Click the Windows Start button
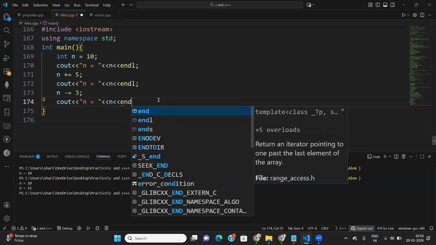 click(117, 238)
